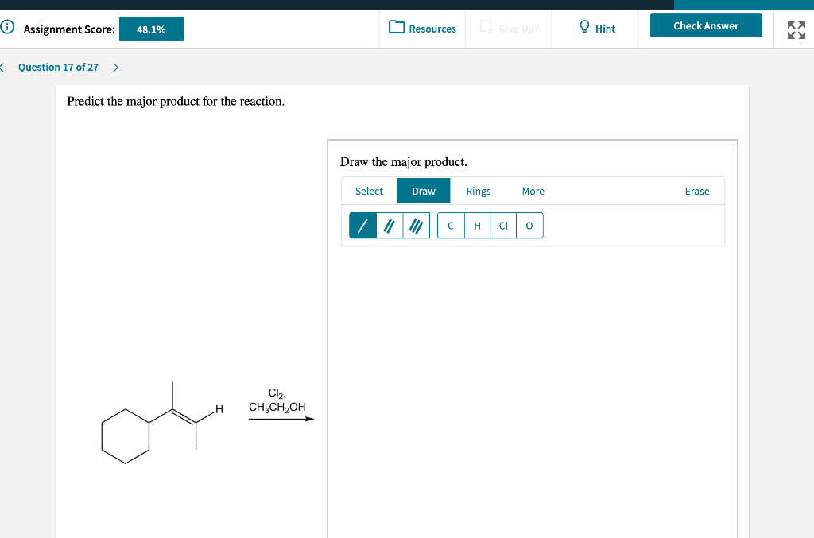The height and width of the screenshot is (538, 814).
Task: Click the fullscreen expand icon
Action: click(795, 31)
